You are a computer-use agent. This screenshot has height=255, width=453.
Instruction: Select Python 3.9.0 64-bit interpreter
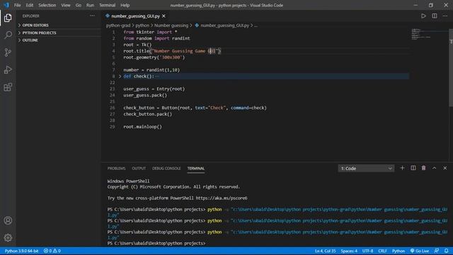(21, 251)
